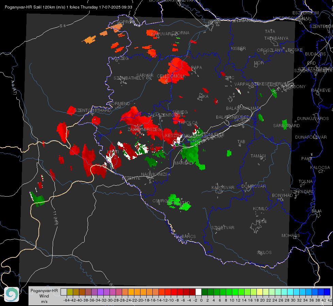This screenshot has height=306, width=333.
Task: Click the CELLDÖMÖLK city label
Action: point(171,76)
